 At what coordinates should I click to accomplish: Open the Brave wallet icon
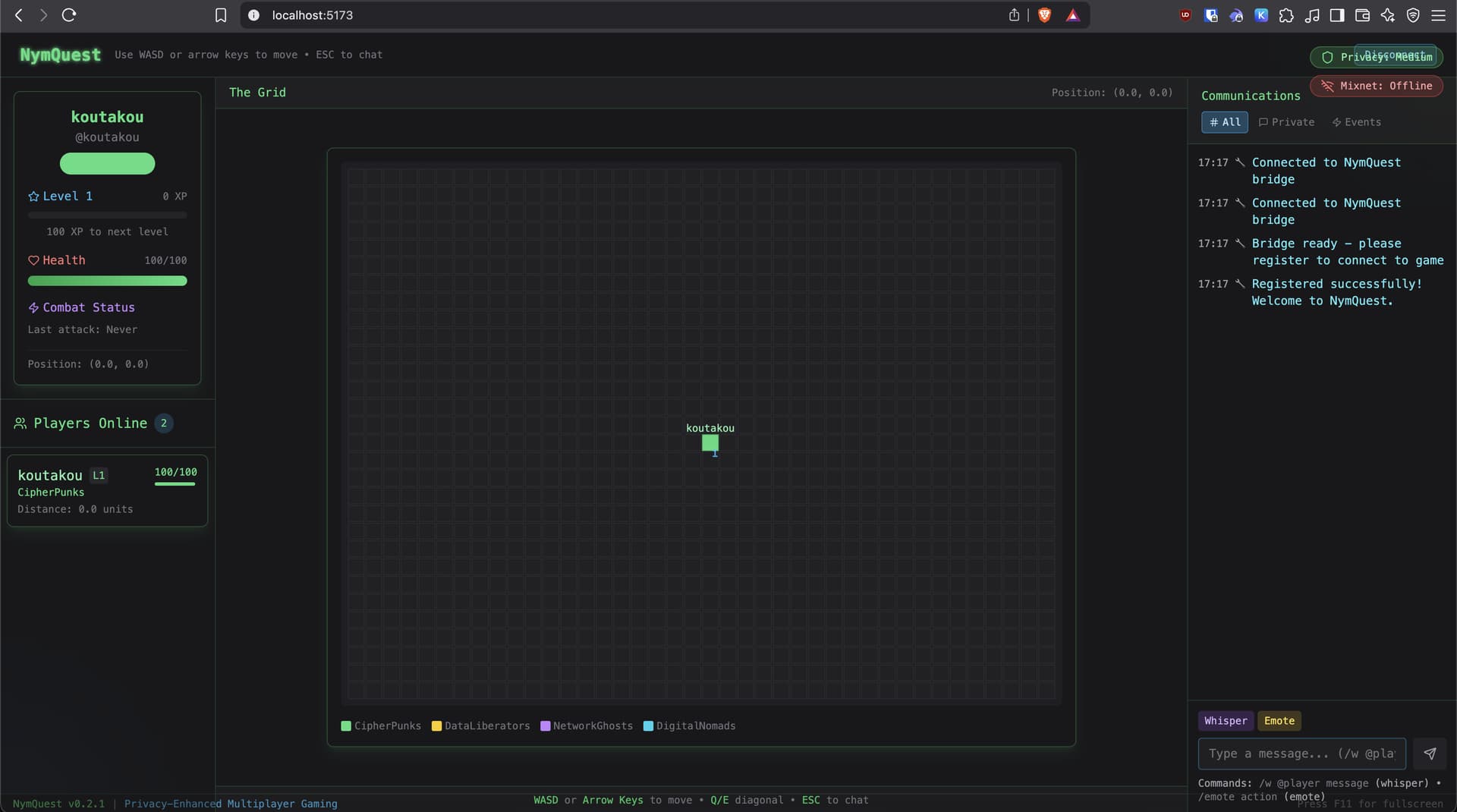coord(1362,15)
